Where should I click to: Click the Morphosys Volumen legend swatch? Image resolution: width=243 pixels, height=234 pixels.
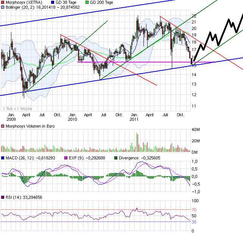pyautogui.click(x=3, y=126)
